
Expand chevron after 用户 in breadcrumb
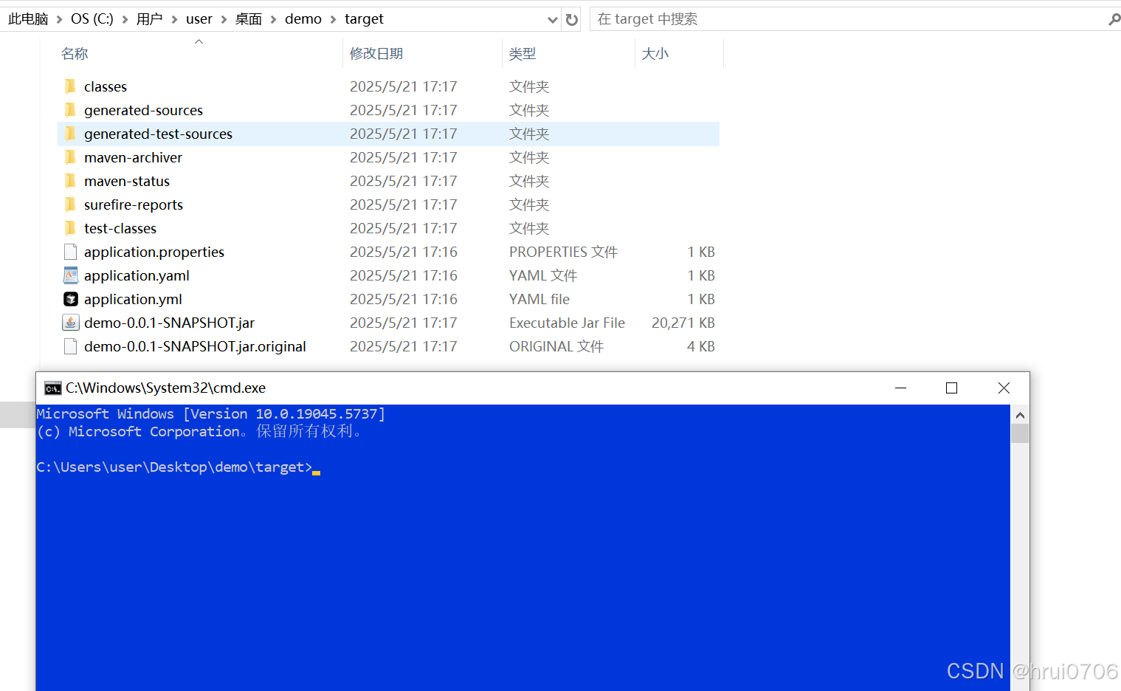174,19
